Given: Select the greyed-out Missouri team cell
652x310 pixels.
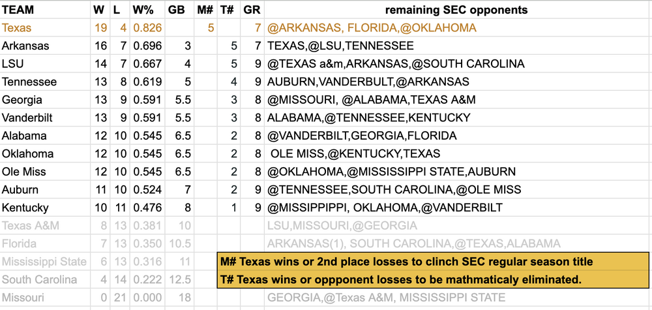Looking at the screenshot, I should tap(23, 298).
